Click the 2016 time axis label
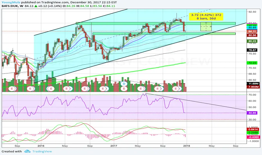Viewport: 262px width, 155px height. 41,146
